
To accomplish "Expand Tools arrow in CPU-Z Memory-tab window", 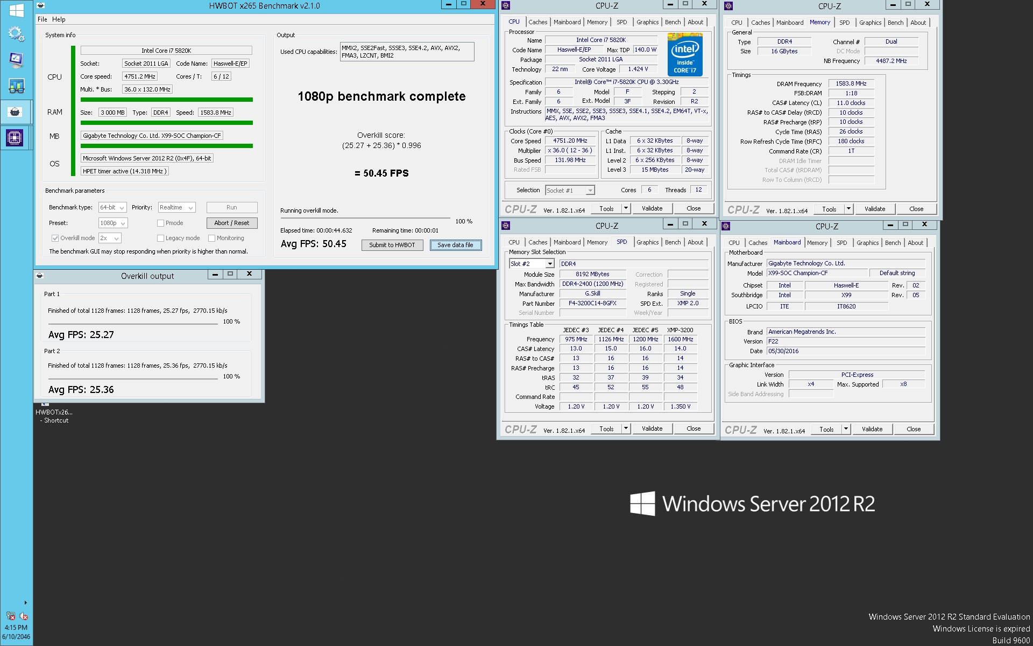I will coord(848,209).
